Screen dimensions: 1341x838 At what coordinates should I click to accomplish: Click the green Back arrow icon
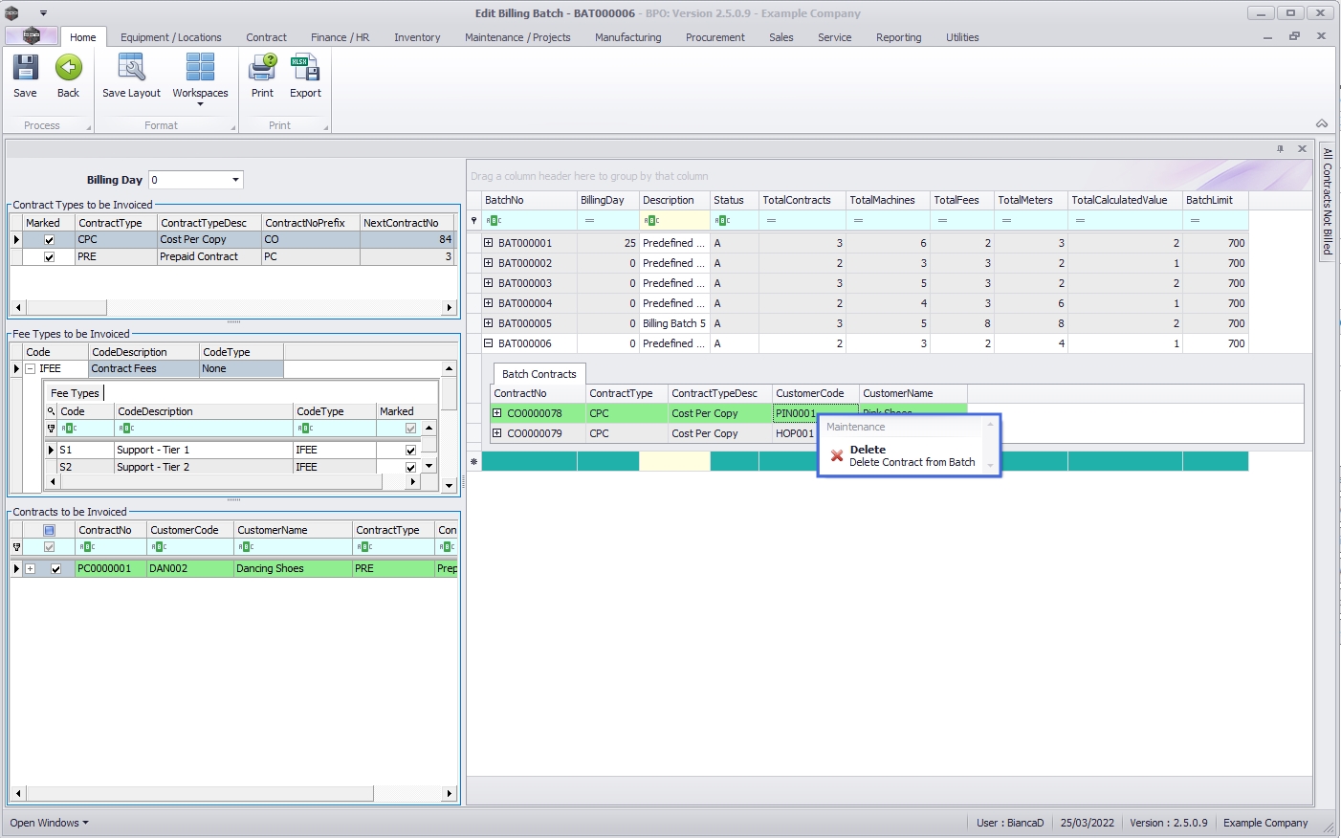click(x=68, y=69)
